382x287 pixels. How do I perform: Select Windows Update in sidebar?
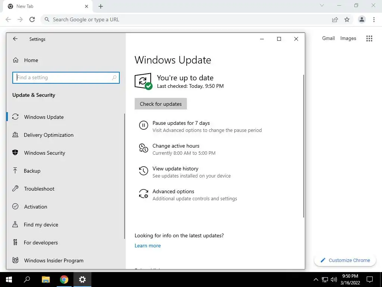click(44, 117)
